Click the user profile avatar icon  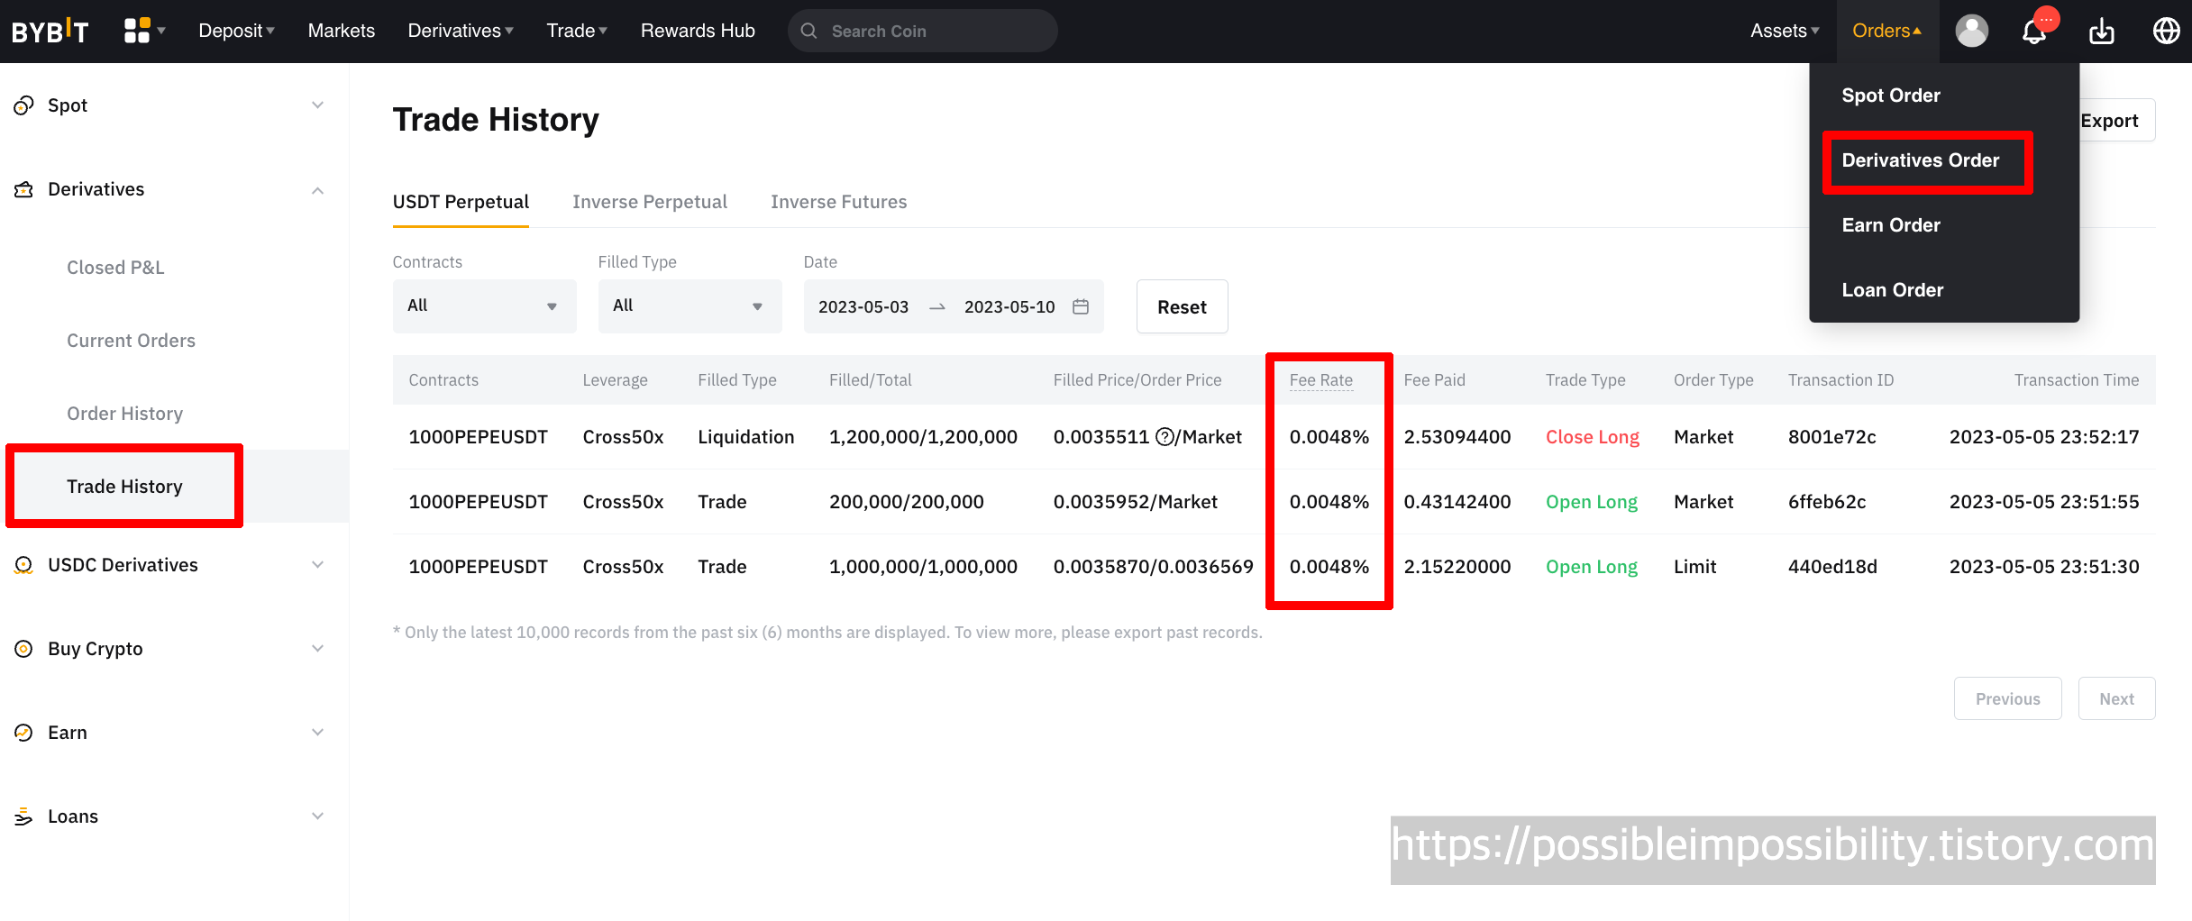point(1971,31)
